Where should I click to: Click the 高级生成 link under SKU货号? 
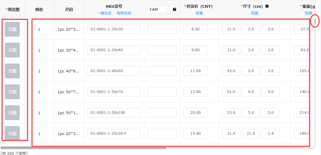click(x=124, y=13)
